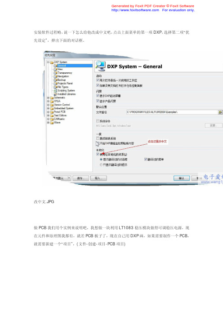The width and height of the screenshot is (223, 315).
Task: Click the 确认 button
Action: tap(182, 178)
